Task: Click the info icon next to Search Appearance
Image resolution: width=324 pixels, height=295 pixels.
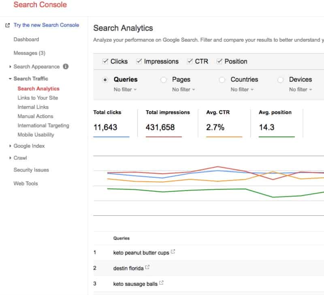Action: point(66,66)
